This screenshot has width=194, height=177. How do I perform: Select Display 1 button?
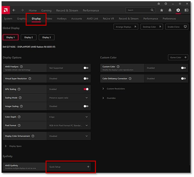[11, 37]
